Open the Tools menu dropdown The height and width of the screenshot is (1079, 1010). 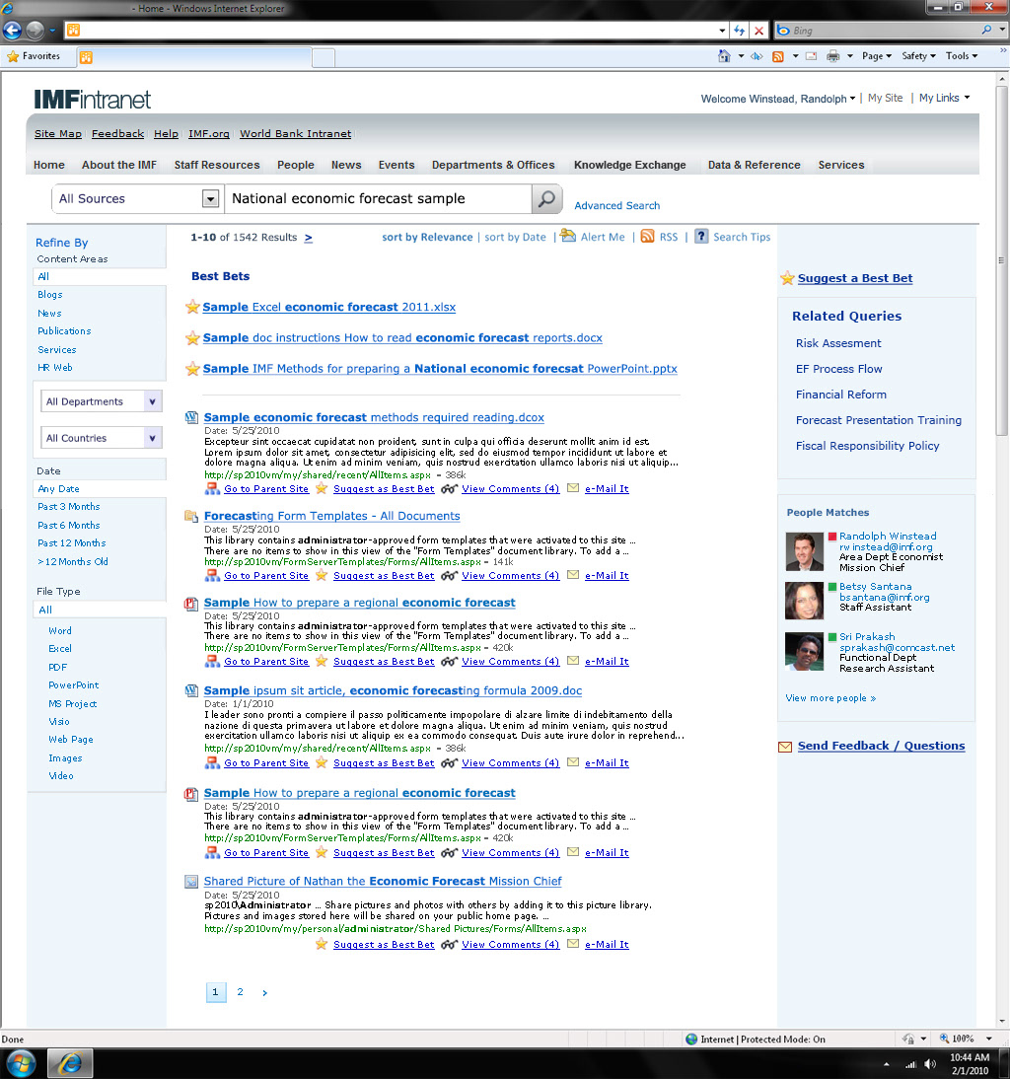coord(961,56)
